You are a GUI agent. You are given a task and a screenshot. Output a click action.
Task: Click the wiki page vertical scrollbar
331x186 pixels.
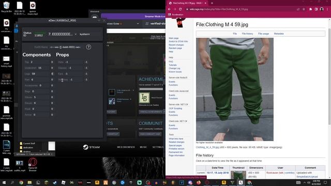[329, 76]
